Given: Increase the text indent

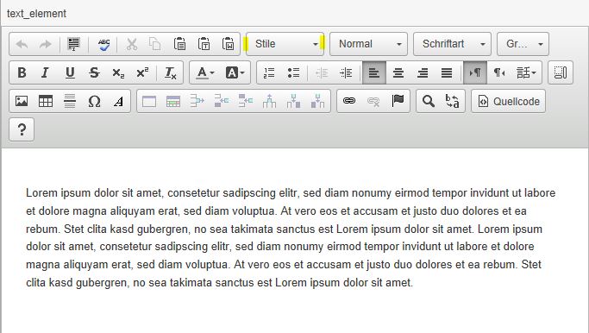Looking at the screenshot, I should [x=346, y=72].
